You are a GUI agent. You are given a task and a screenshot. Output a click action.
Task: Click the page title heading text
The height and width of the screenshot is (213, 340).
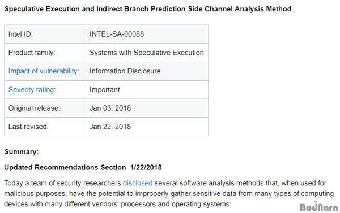[148, 9]
